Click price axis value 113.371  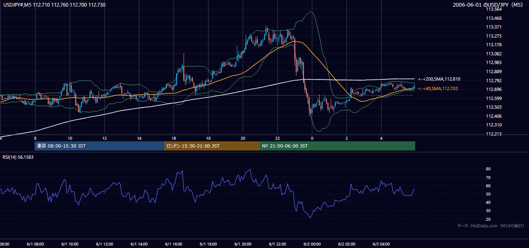[493, 27]
